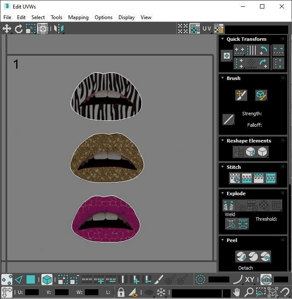
Task: Click the Quick Peel lightning icon
Action: 241,256
